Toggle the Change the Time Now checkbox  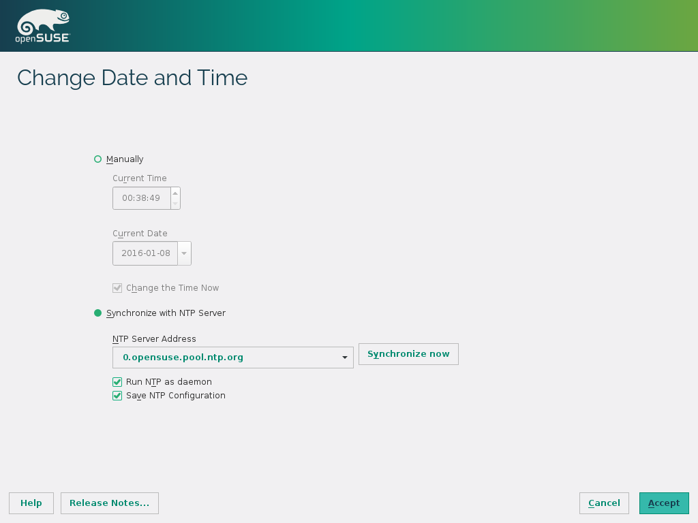pyautogui.click(x=117, y=288)
